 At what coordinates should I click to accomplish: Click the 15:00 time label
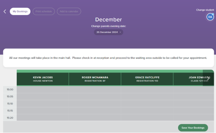point(10,89)
